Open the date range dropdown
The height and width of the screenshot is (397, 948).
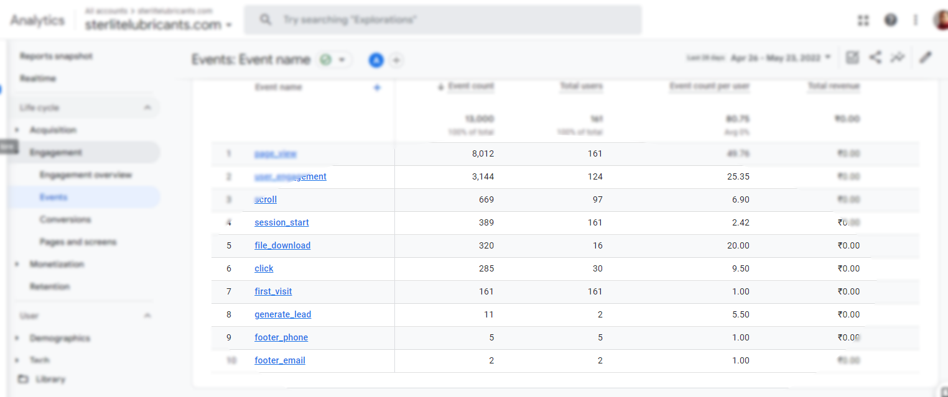tap(781, 57)
